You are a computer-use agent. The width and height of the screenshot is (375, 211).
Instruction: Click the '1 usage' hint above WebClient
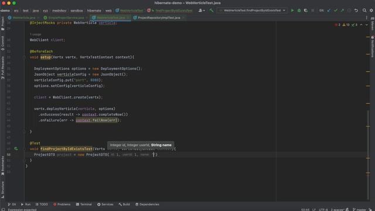36,35
